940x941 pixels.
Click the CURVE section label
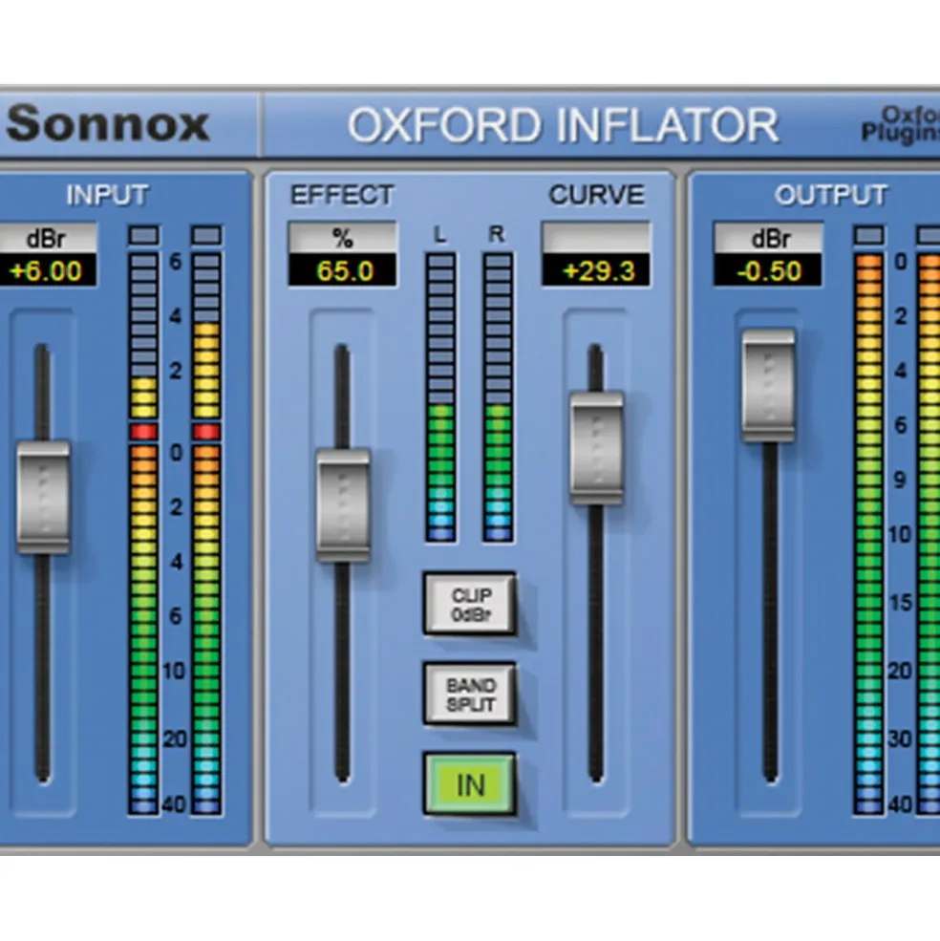point(597,195)
